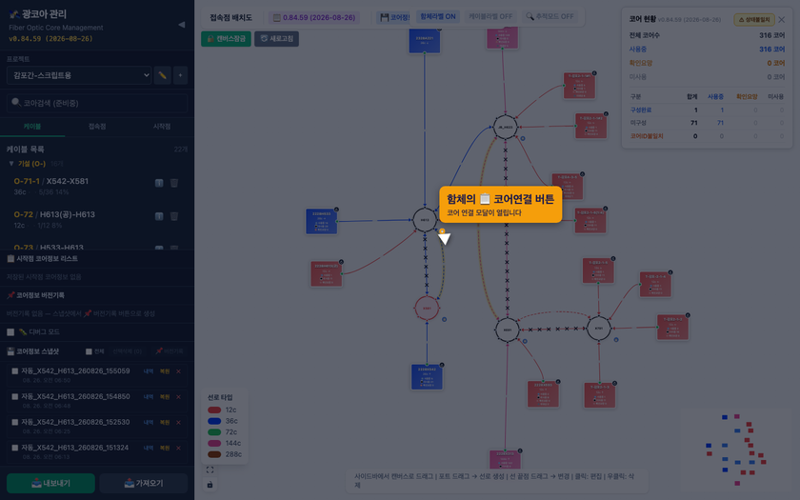The height and width of the screenshot is (500, 800).
Task: Delete snapshot 자동_X542_H613_260826_155059 with red X
Action: (x=179, y=371)
